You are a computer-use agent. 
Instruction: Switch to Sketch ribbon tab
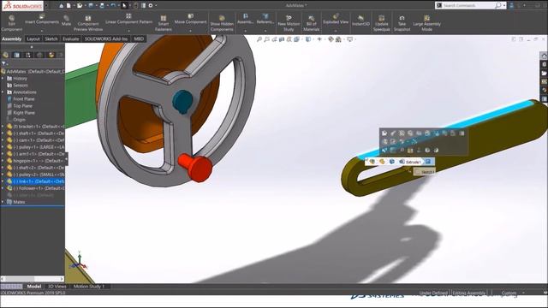tap(51, 38)
